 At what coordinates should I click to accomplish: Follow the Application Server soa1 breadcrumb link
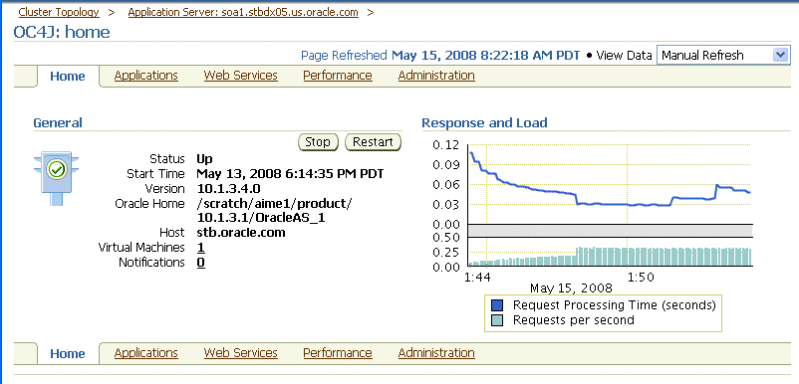click(243, 12)
